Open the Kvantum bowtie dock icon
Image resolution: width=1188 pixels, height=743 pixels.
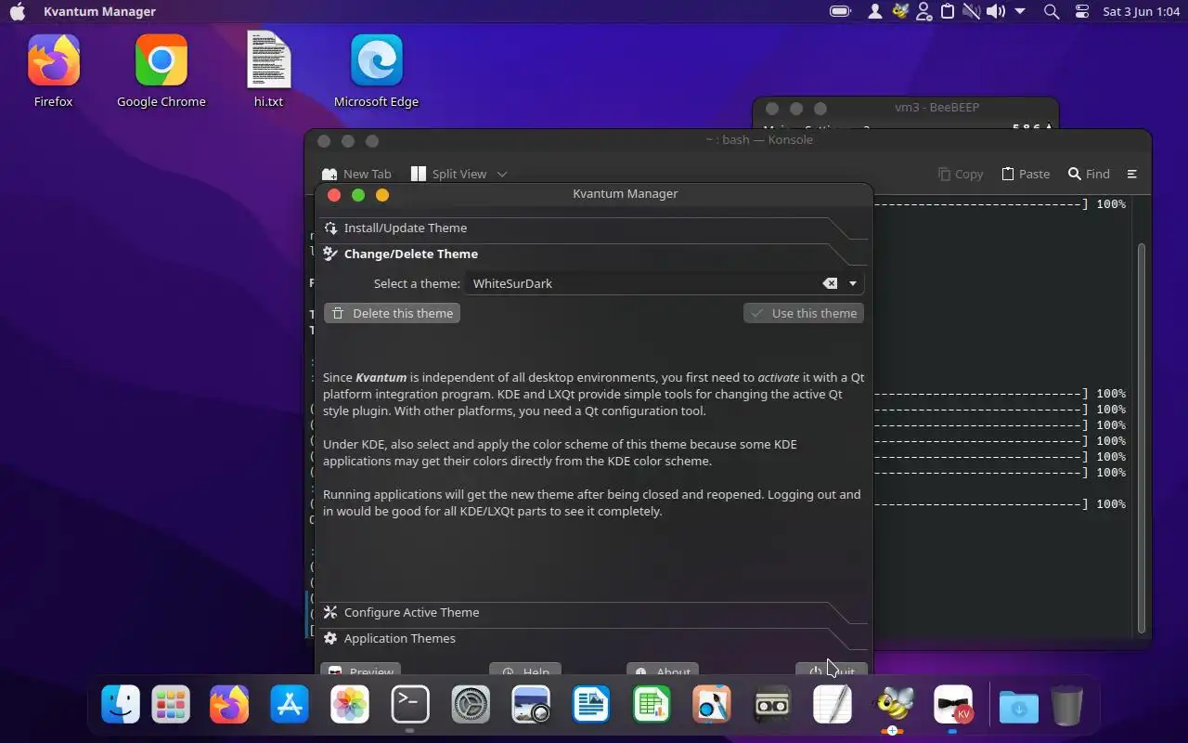[x=953, y=705]
